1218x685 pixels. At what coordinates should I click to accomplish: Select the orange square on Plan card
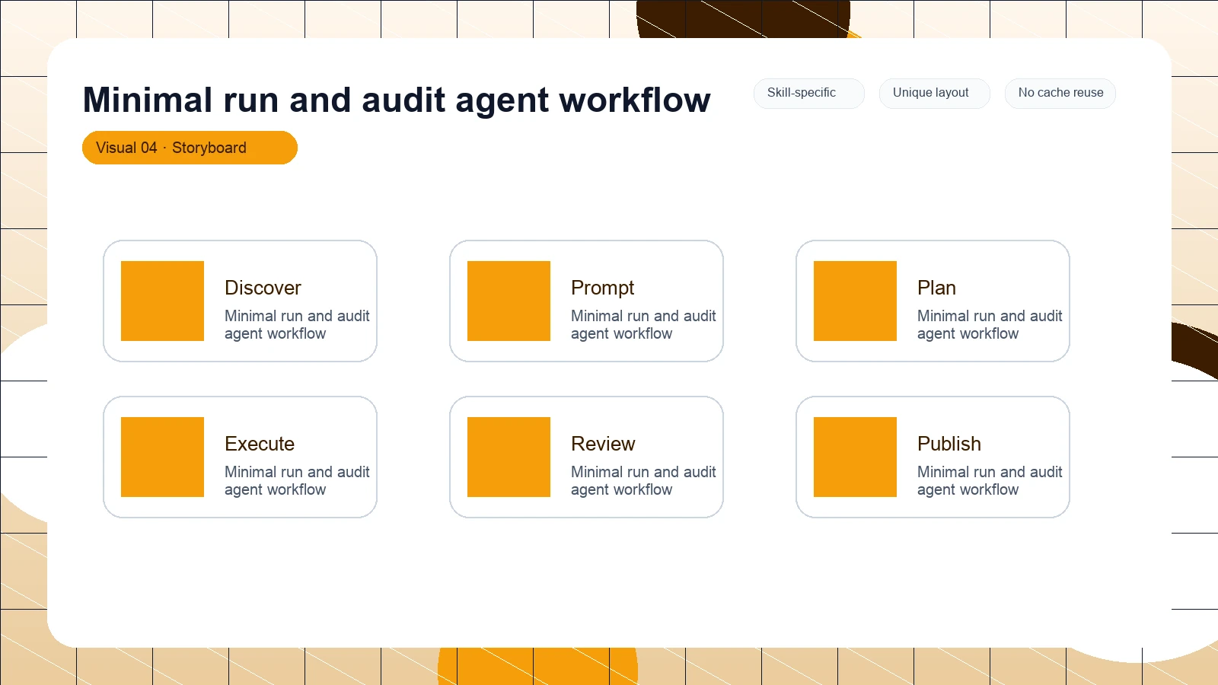point(855,301)
